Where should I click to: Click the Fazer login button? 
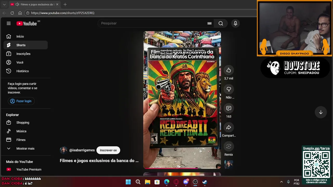[x=21, y=101]
